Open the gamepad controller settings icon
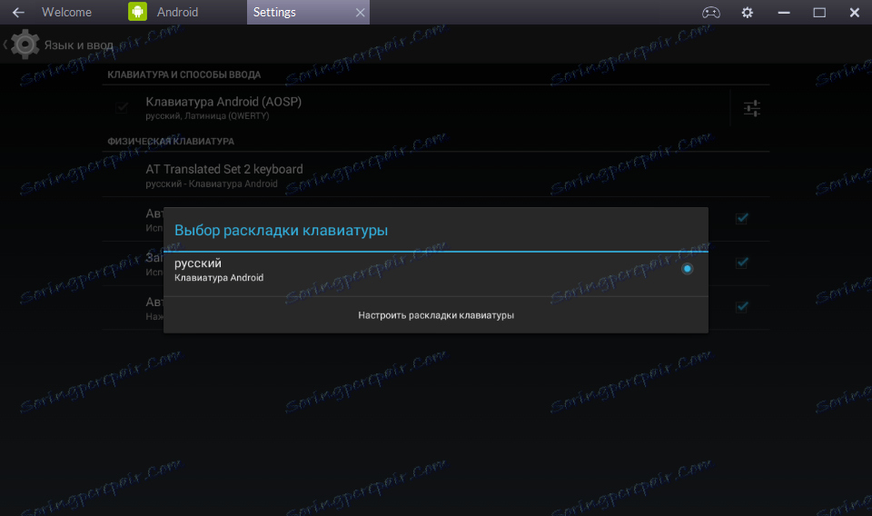This screenshot has width=872, height=516. pos(710,12)
